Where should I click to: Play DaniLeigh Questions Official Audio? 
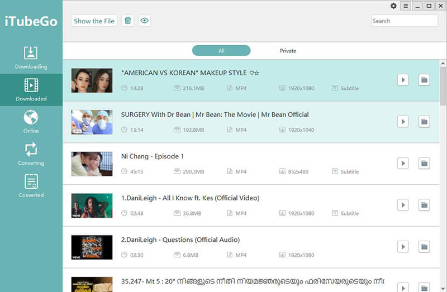click(403, 247)
